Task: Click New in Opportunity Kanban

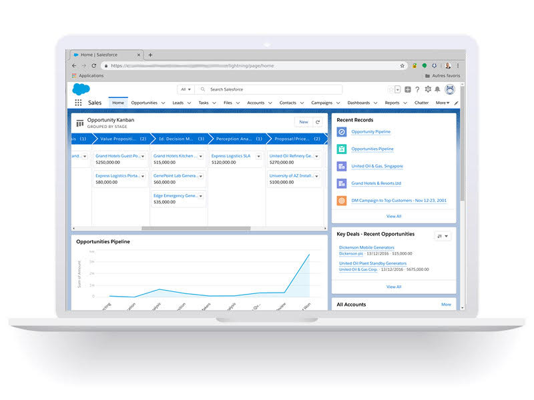Action: coord(304,122)
